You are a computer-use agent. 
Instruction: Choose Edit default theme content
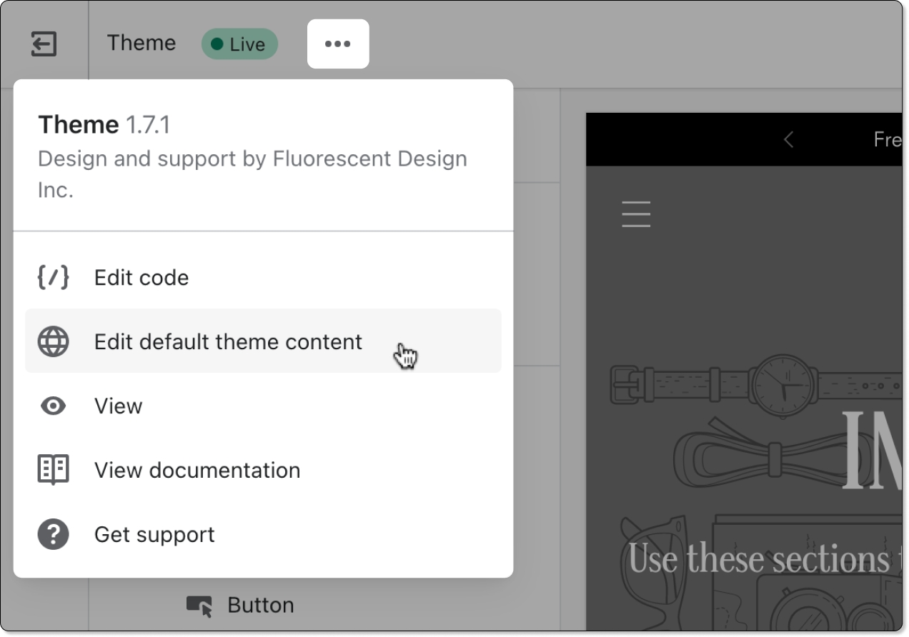point(228,342)
